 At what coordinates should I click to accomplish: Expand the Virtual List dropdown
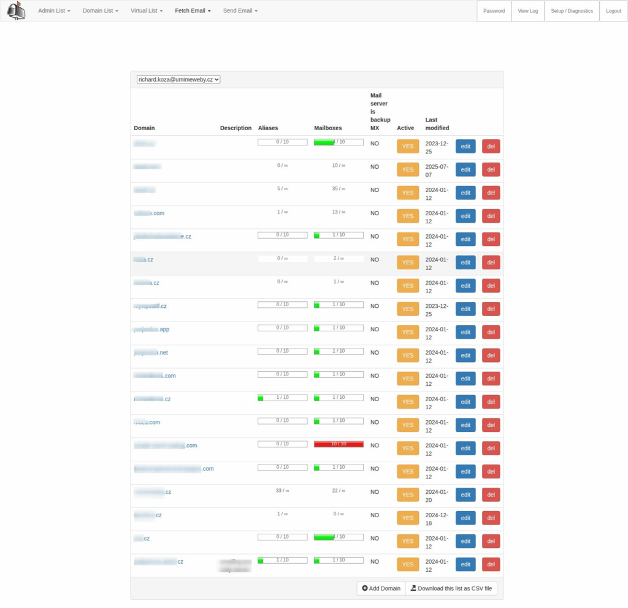147,11
